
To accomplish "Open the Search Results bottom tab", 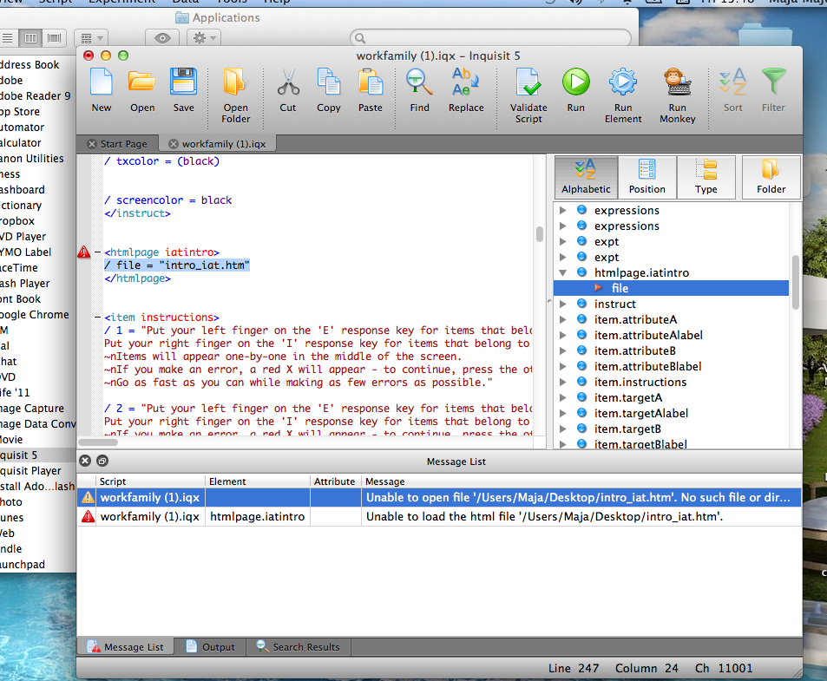I will (x=299, y=647).
